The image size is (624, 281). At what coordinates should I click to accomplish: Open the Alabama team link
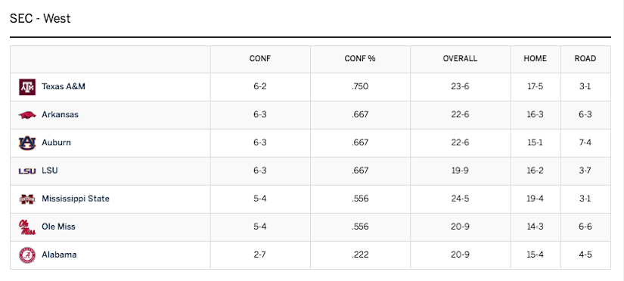59,255
